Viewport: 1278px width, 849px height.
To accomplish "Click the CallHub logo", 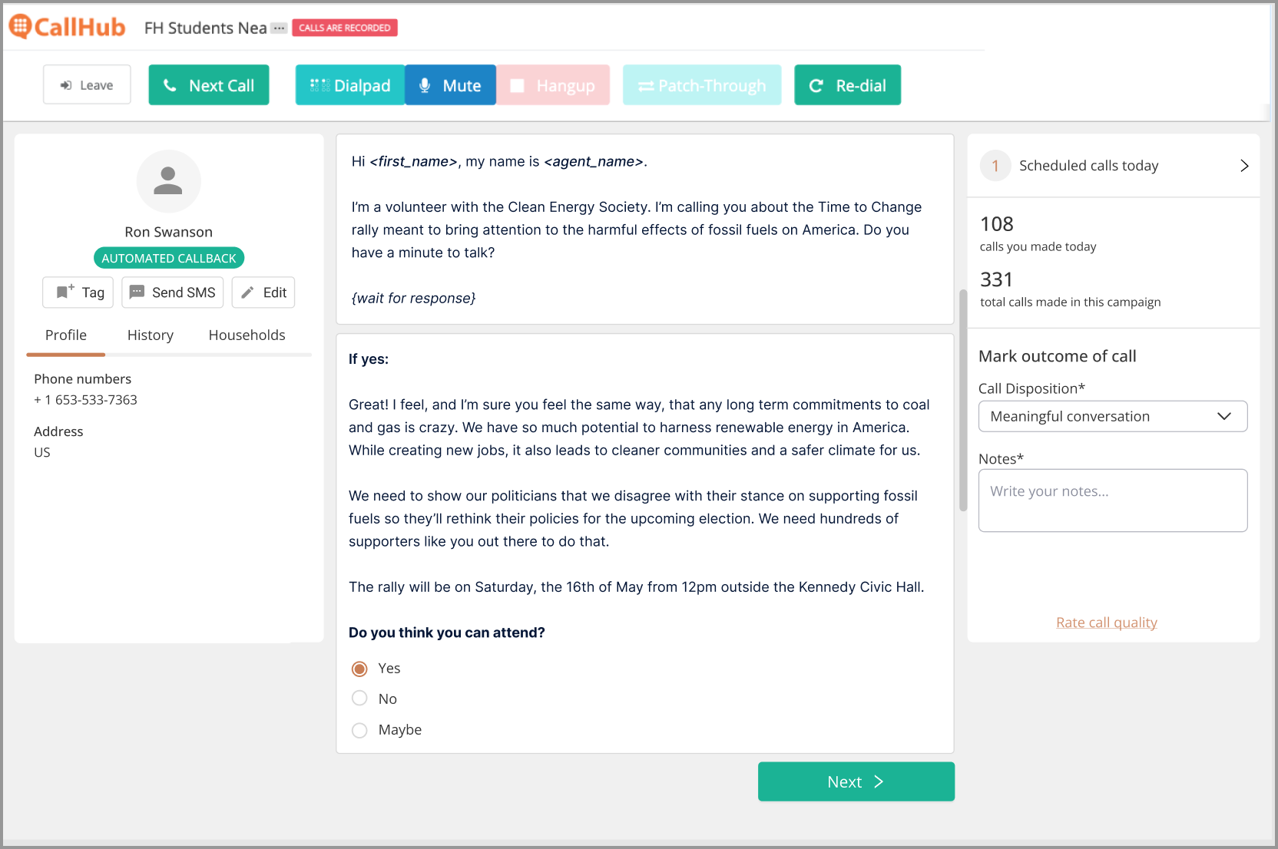I will coord(67,27).
